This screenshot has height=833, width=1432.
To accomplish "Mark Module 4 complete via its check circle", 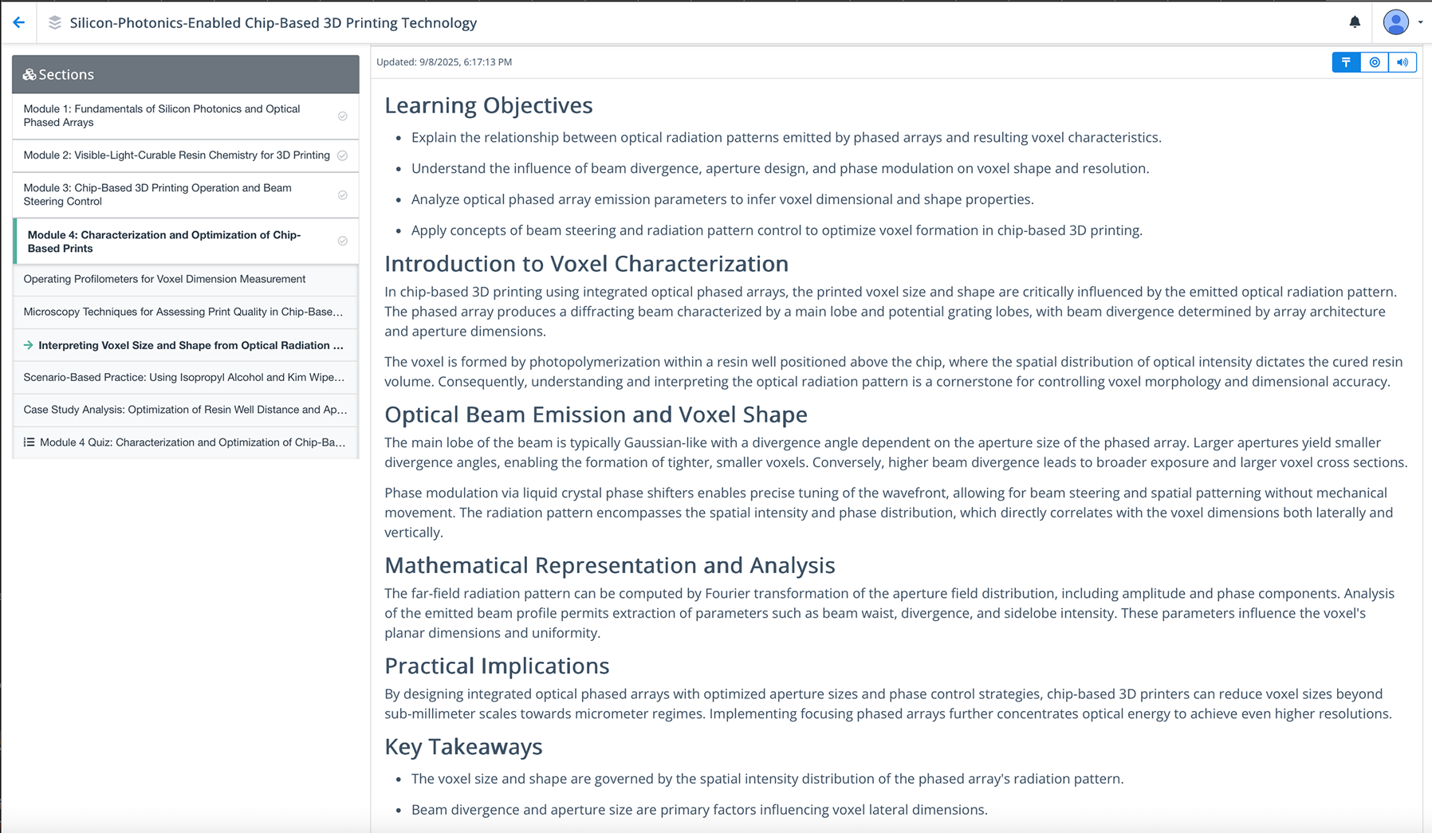I will click(x=343, y=240).
